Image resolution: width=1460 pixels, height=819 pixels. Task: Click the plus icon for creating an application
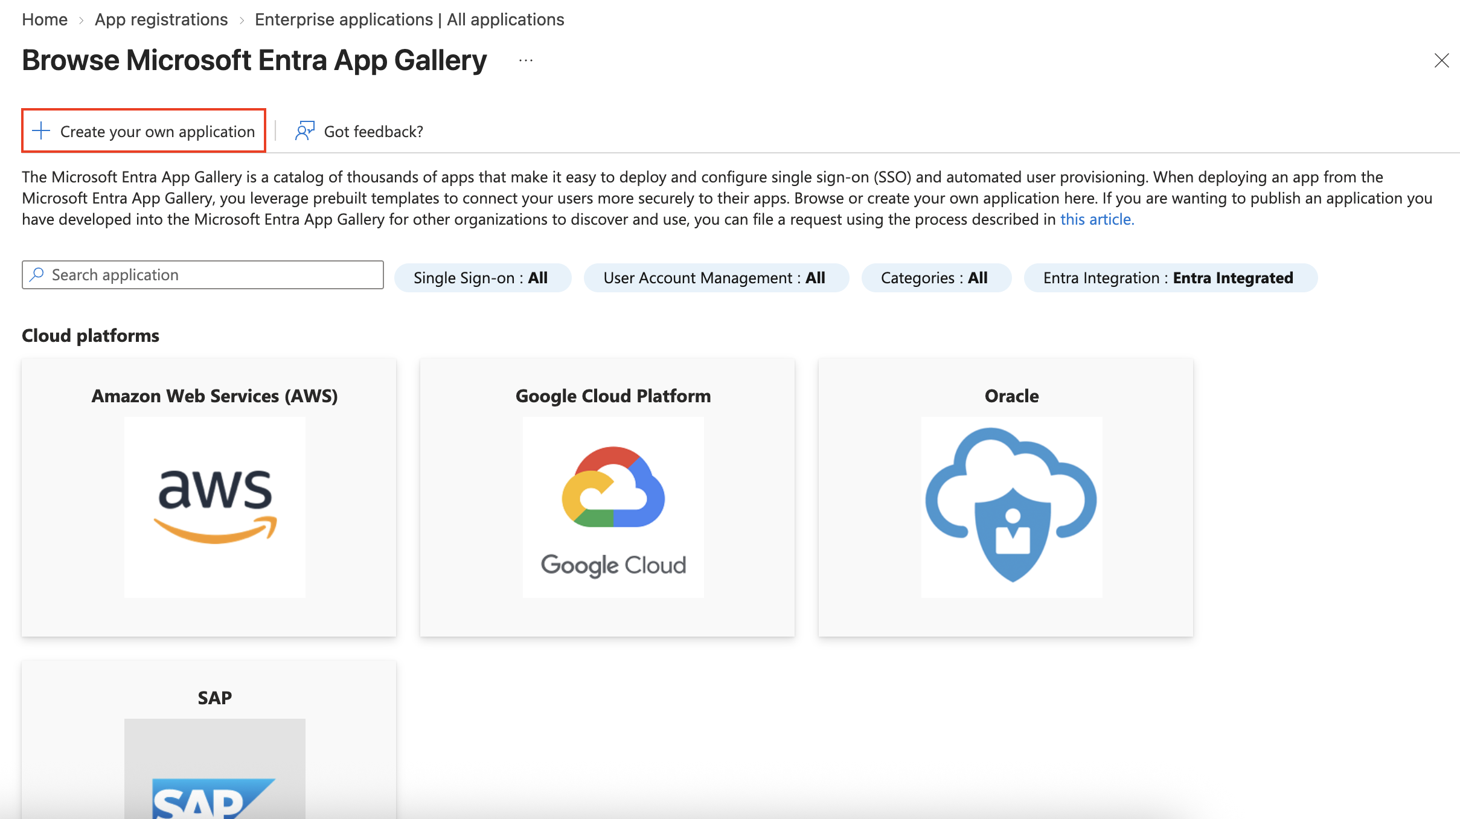[x=41, y=130]
